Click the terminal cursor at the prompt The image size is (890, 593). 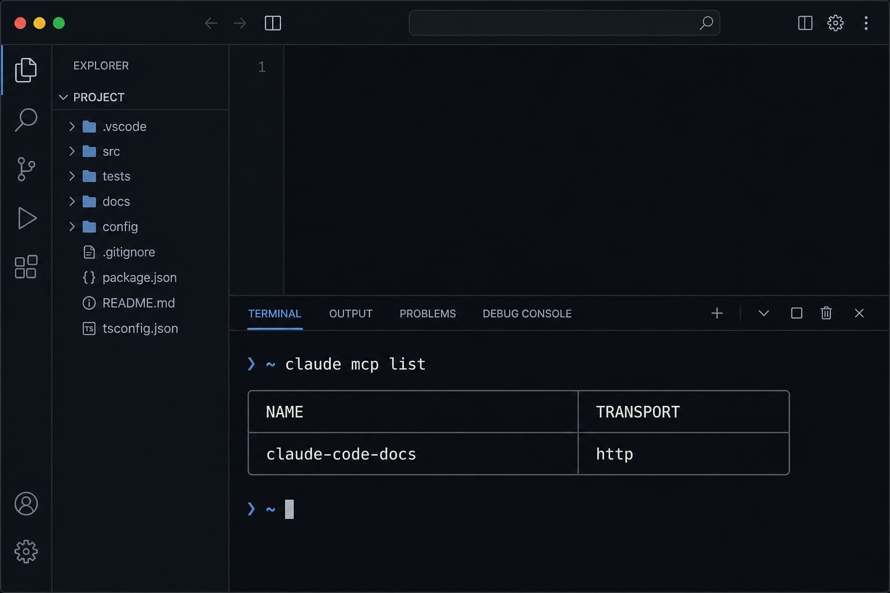coord(289,509)
